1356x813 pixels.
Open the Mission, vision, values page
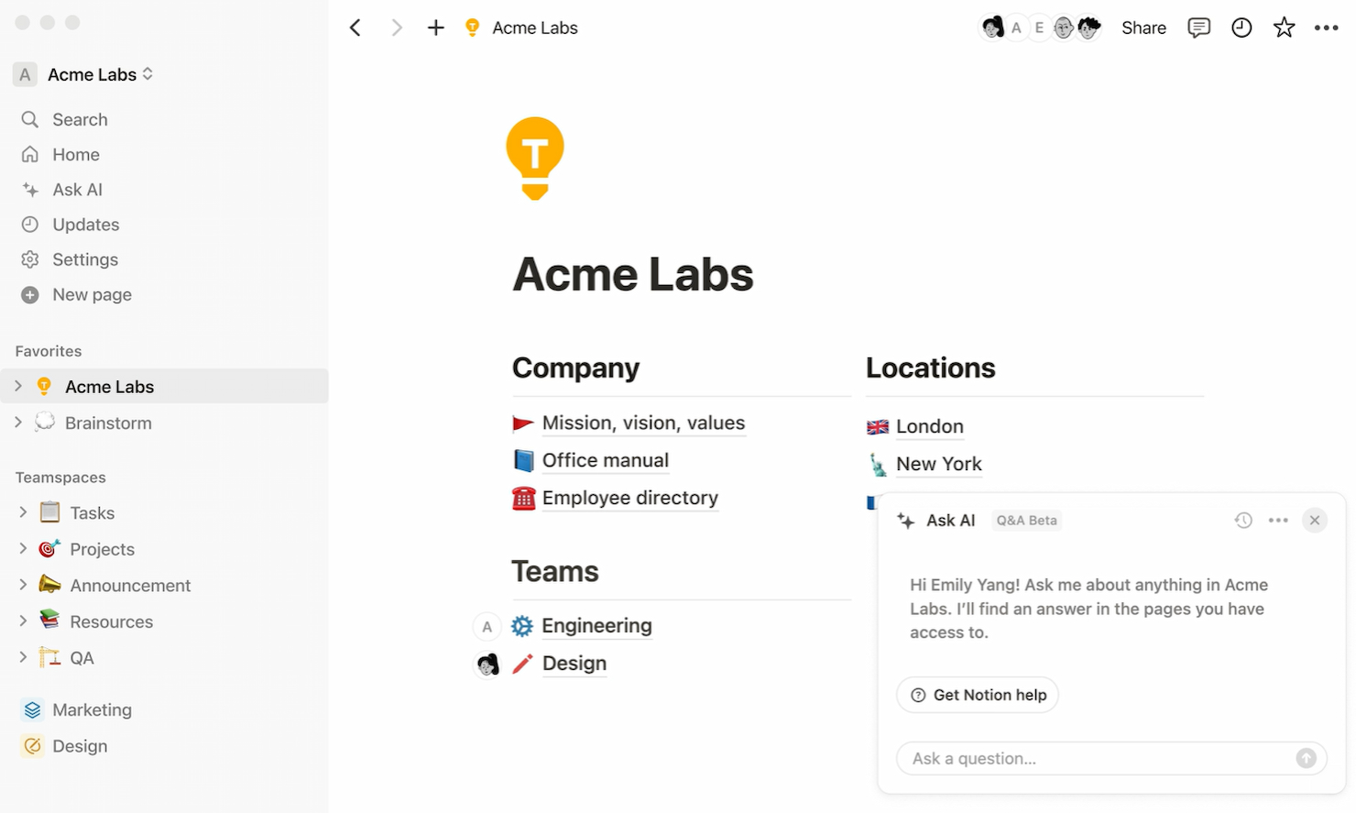click(x=644, y=423)
